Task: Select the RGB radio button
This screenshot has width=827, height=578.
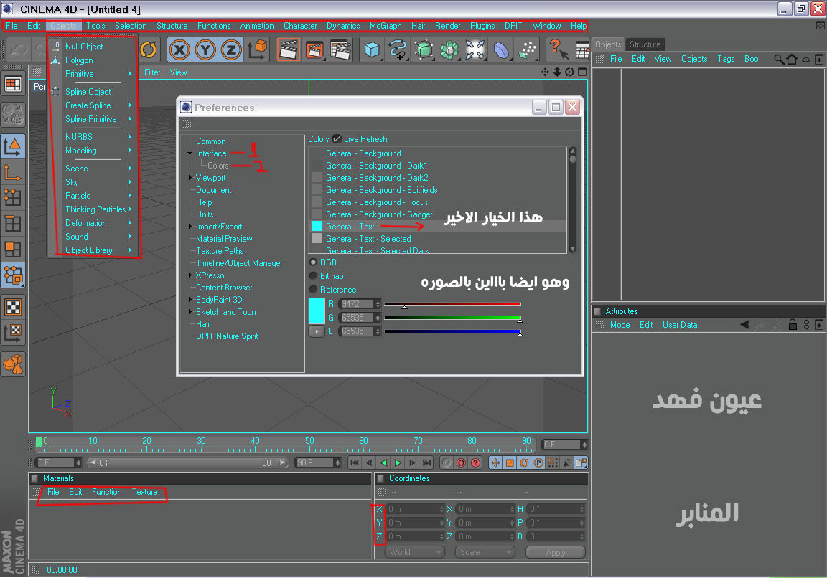Action: pyautogui.click(x=313, y=262)
